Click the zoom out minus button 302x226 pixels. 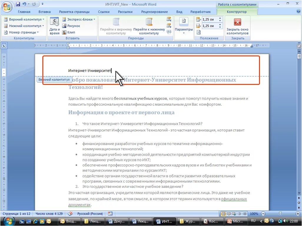[x=263, y=214]
